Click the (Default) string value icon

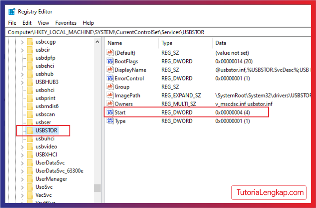click(110, 53)
